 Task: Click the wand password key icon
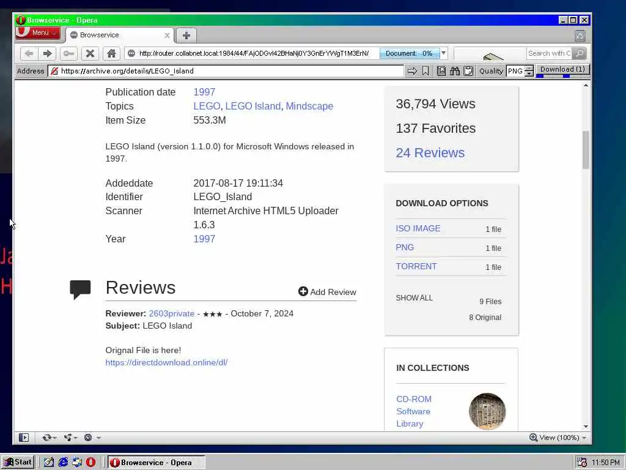click(68, 54)
